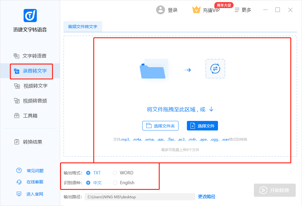Screen dimensions: 302x206
Task: View 转换结果 conversion results
Action: click(28, 142)
